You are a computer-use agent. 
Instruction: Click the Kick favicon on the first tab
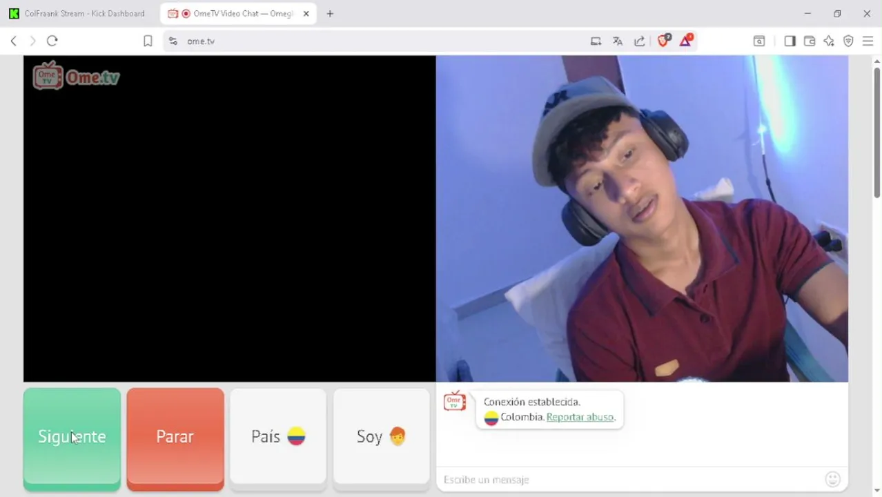coord(14,14)
